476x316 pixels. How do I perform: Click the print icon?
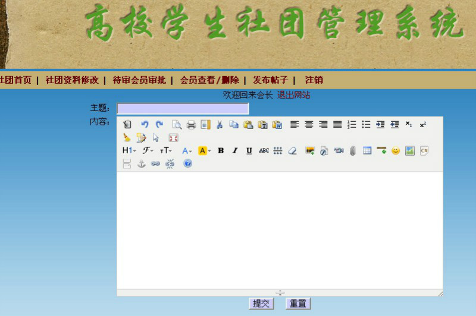[191, 125]
